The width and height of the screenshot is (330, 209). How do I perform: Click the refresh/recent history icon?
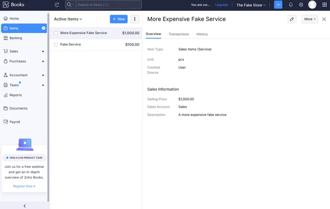coord(57,5)
